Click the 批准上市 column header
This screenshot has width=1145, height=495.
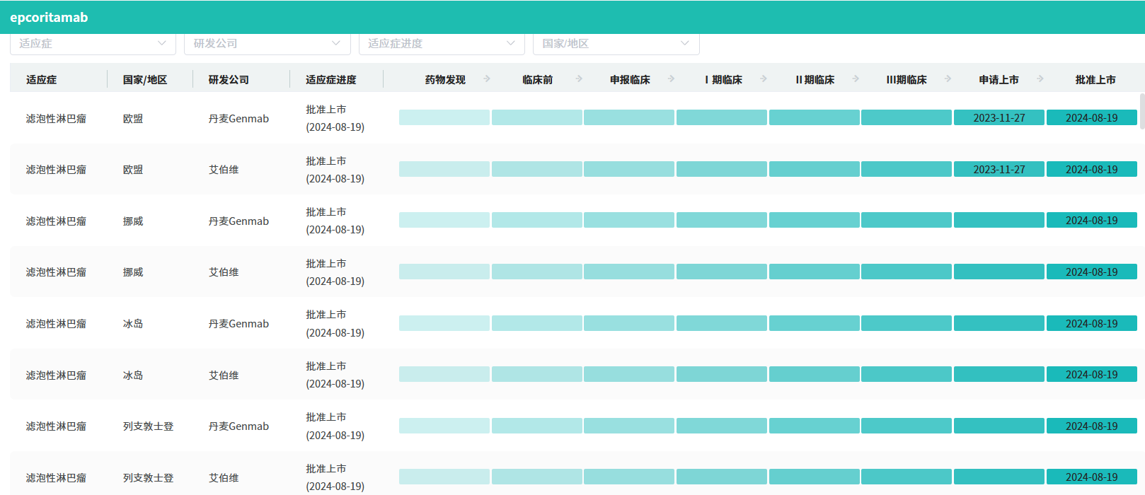click(x=1095, y=80)
